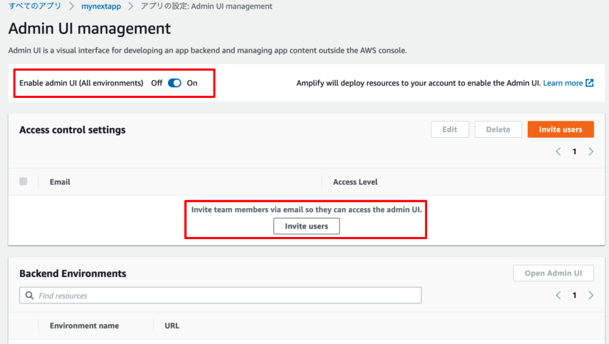Select page 1 in Access control pagination

coord(574,151)
